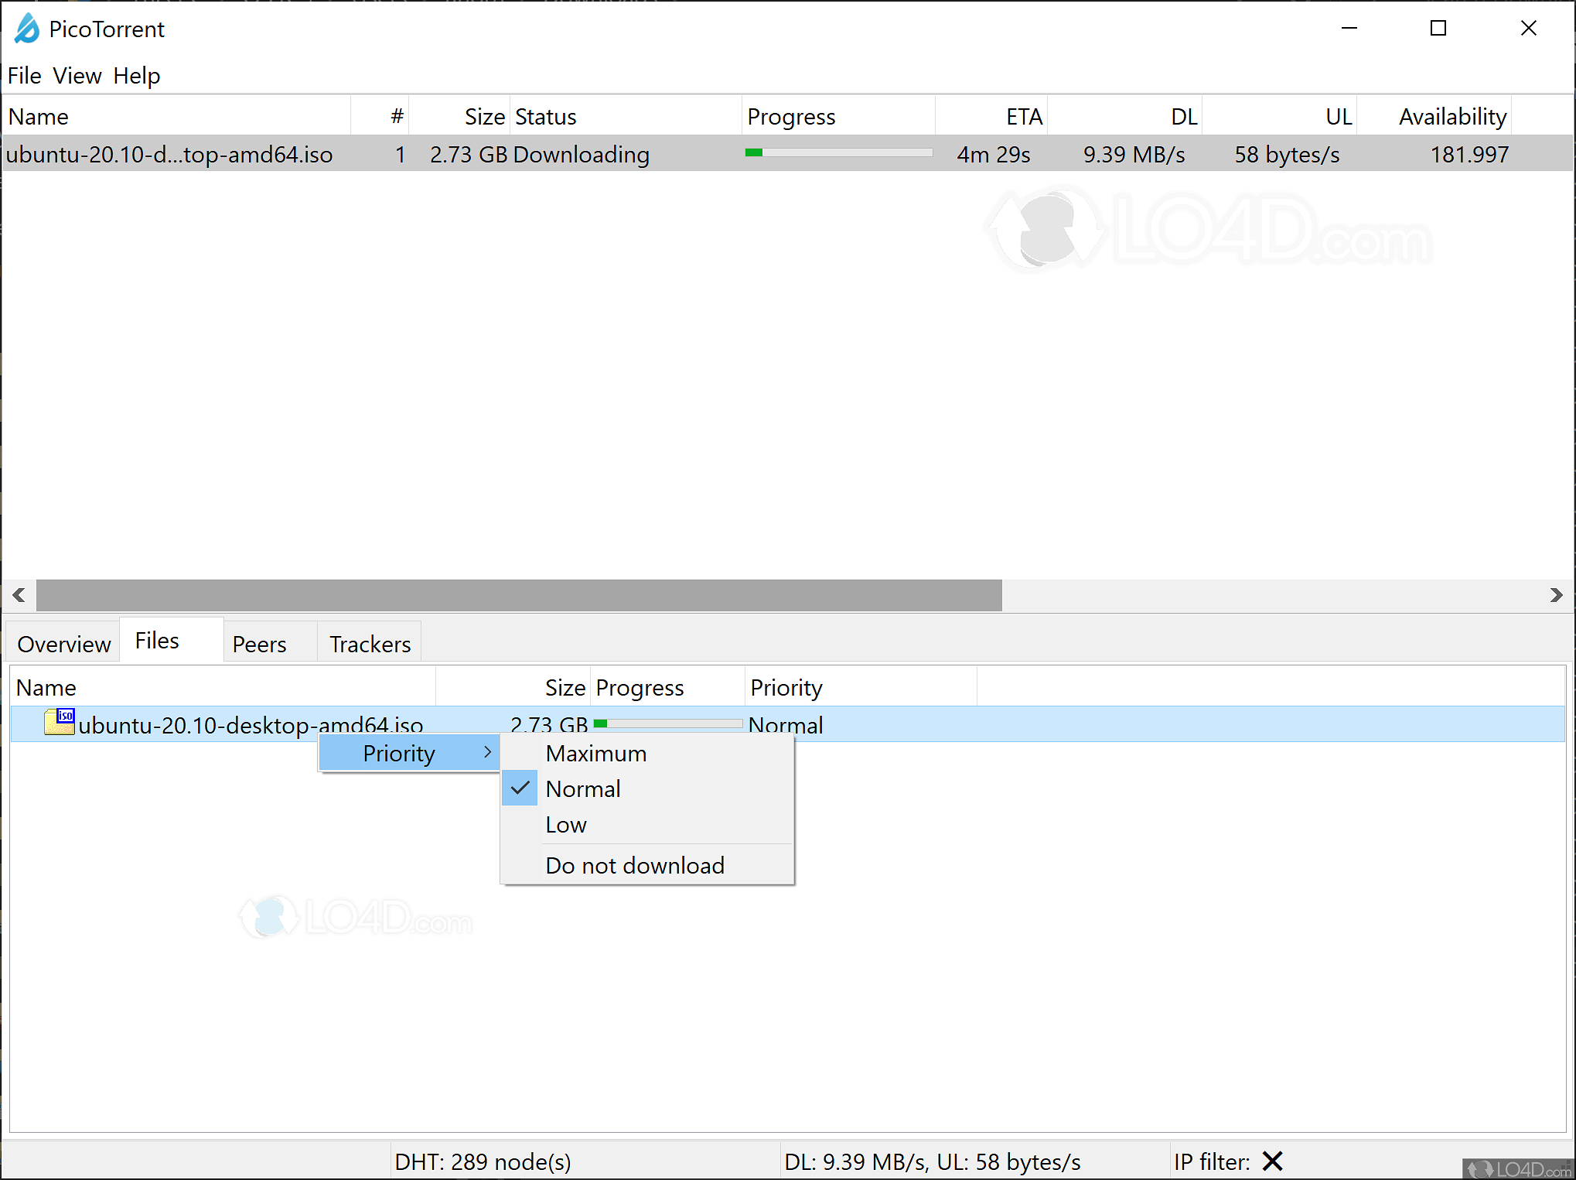Viewport: 1576px width, 1180px height.
Task: Click the DHT node count in the status bar
Action: (x=483, y=1161)
